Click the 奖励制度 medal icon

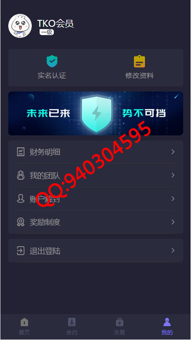pyautogui.click(x=21, y=222)
